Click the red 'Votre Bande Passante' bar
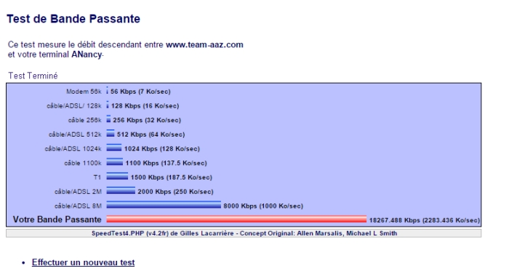 coord(236,219)
